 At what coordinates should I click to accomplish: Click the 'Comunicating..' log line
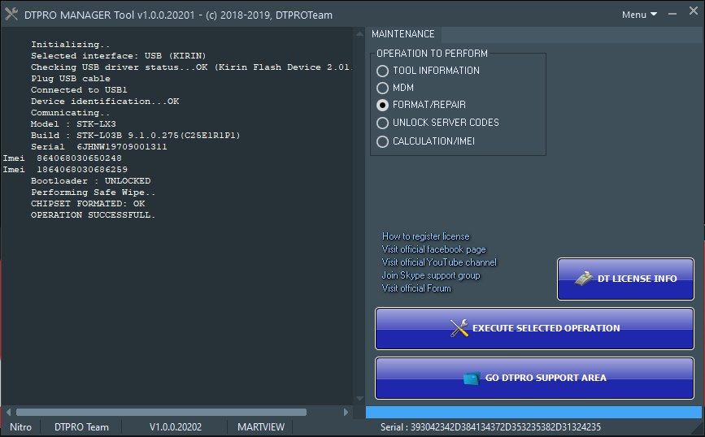coord(70,113)
